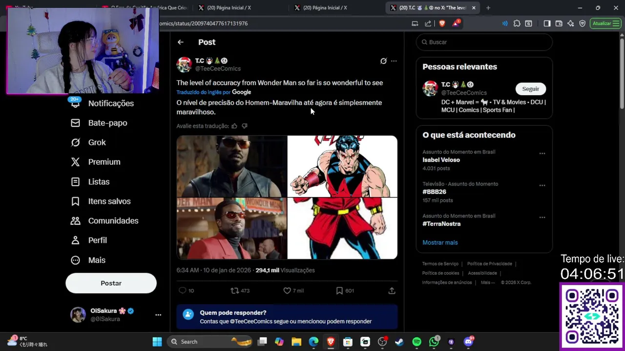Open Spotify from the taskbar
Viewport: 625px width, 351px height.
pyautogui.click(x=417, y=342)
